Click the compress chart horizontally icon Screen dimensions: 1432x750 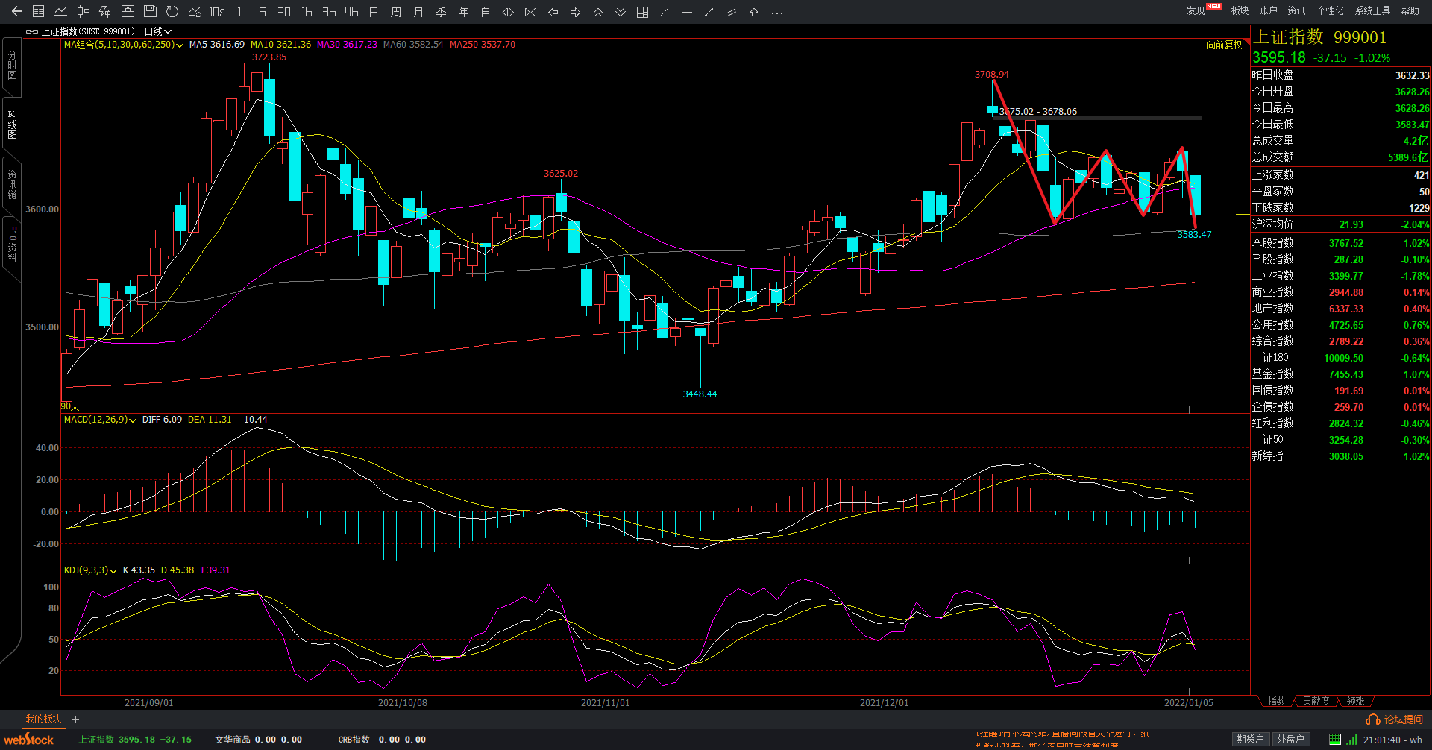[530, 12]
